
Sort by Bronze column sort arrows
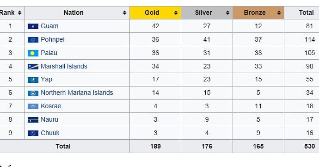[x=279, y=13]
